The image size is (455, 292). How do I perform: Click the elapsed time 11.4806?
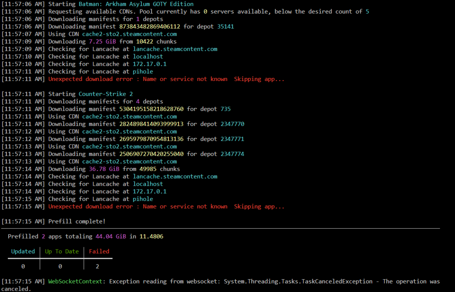(x=152, y=237)
